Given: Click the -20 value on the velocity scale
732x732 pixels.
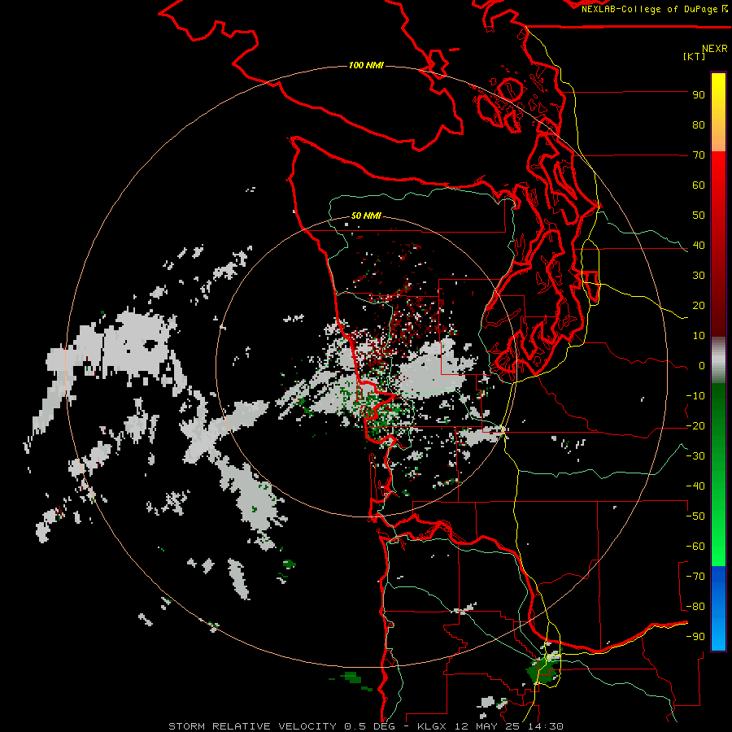Looking at the screenshot, I should 695,425.
